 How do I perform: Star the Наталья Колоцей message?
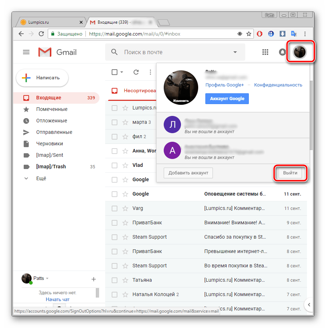(125, 295)
